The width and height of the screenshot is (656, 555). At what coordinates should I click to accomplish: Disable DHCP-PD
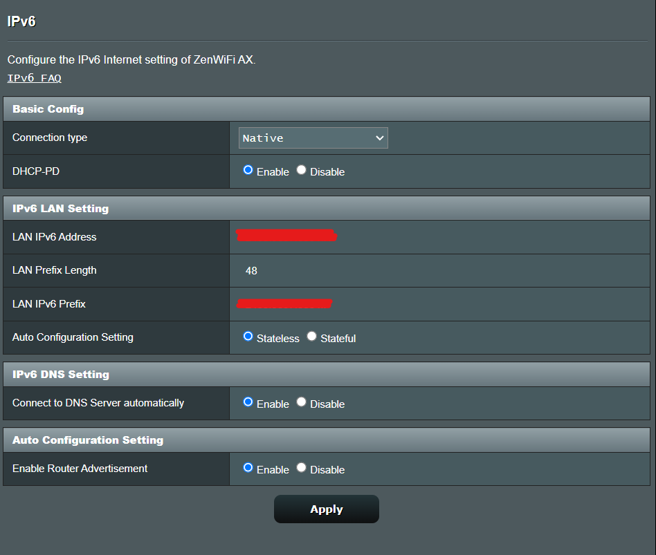click(x=300, y=171)
